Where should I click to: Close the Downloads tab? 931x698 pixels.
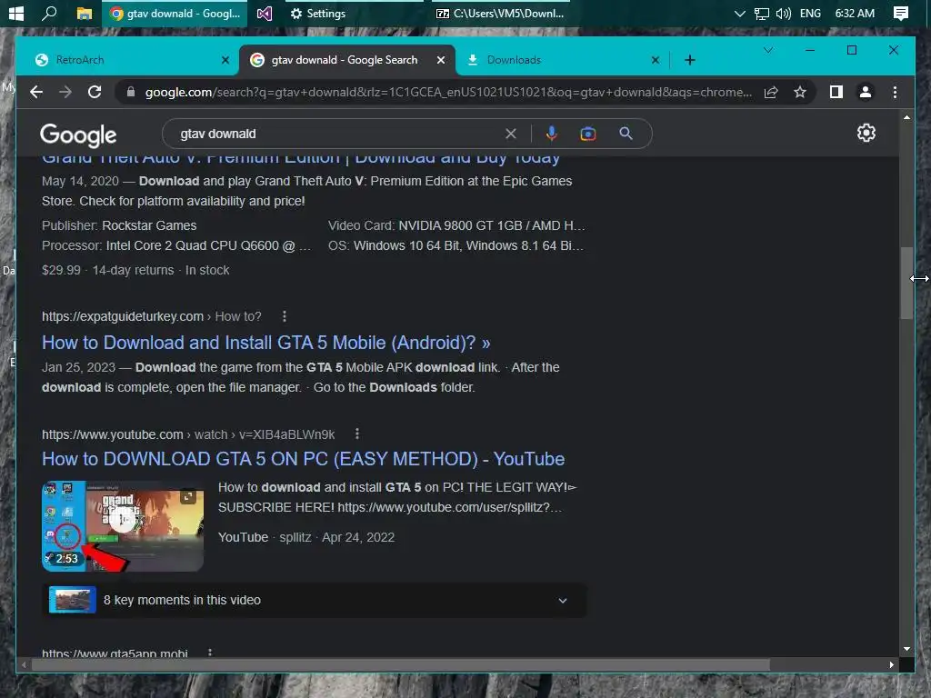pos(656,60)
